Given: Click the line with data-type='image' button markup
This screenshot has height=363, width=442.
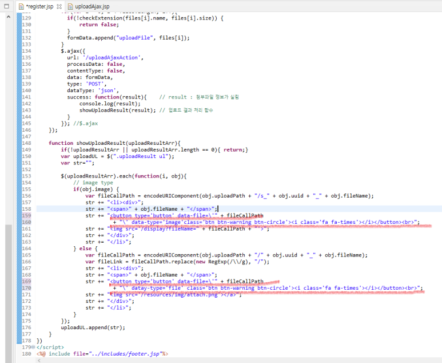Looking at the screenshot, I should [266, 222].
